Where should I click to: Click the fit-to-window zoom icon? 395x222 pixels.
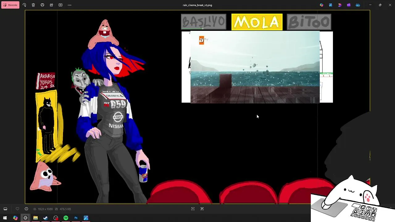click(x=193, y=209)
